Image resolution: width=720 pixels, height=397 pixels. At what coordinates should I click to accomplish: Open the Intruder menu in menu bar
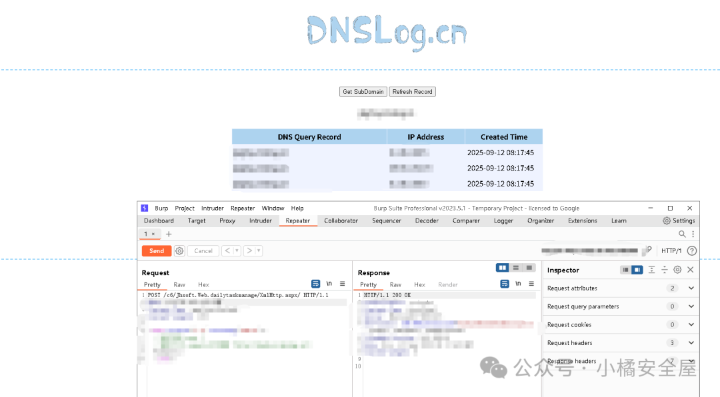point(213,208)
